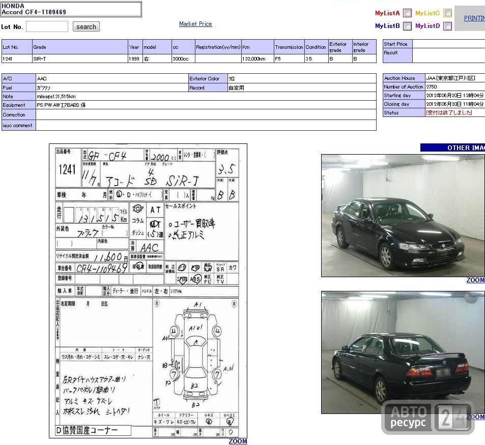Screen dimensions: 485x445
Task: Click the OTHER IMAGE header bar
Action: (452, 147)
